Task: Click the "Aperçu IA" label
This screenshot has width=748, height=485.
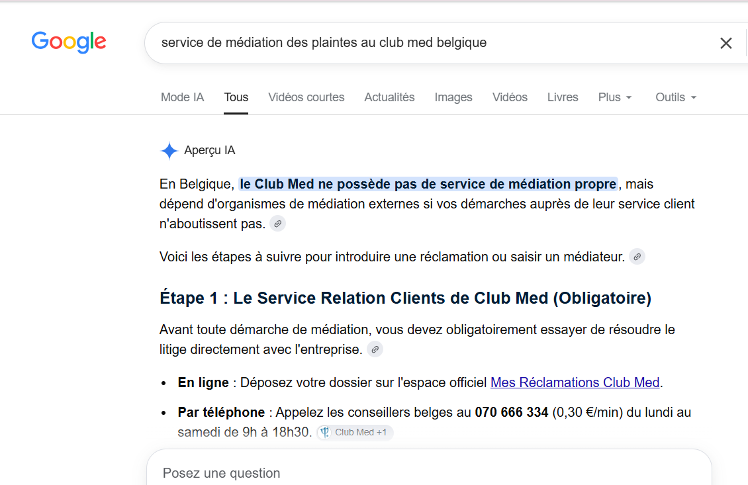Action: pos(209,151)
